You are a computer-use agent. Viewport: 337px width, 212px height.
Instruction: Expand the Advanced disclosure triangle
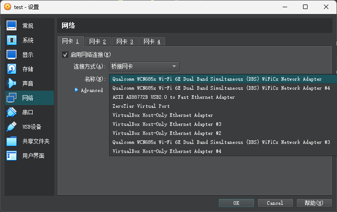coord(77,90)
